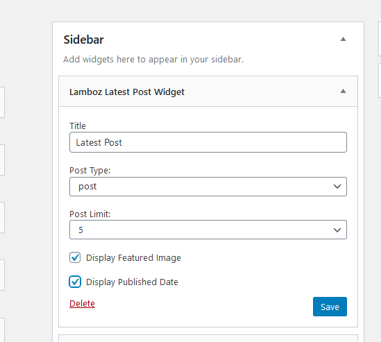Uncheck Display Published Date checkbox
Viewport: 381px width, 342px height.
(75, 282)
